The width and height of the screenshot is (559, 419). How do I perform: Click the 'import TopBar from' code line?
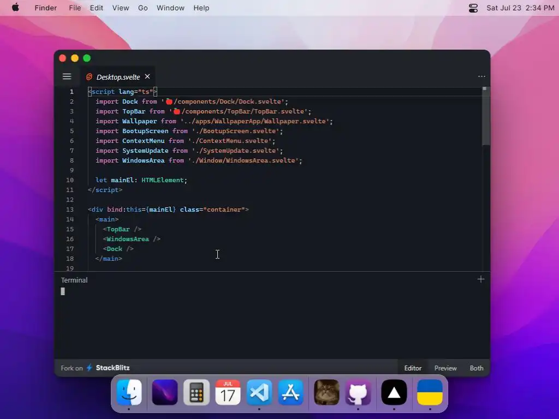coord(203,111)
